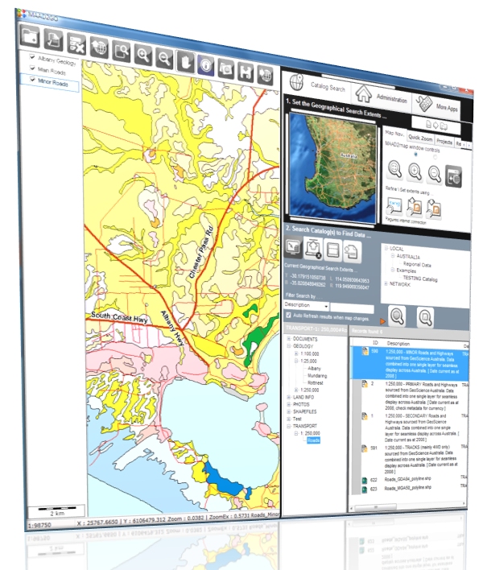Click the documents copy catalog icon
483x570 pixels.
(352, 253)
